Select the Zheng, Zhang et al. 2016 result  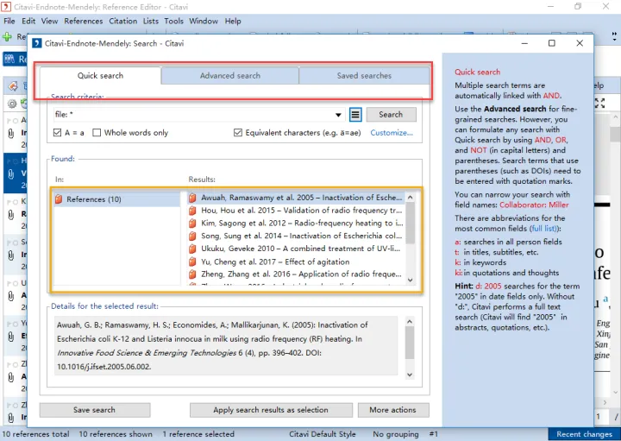[296, 274]
